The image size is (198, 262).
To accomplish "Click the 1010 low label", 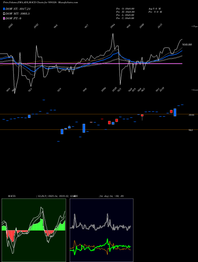I will [x=162, y=89].
